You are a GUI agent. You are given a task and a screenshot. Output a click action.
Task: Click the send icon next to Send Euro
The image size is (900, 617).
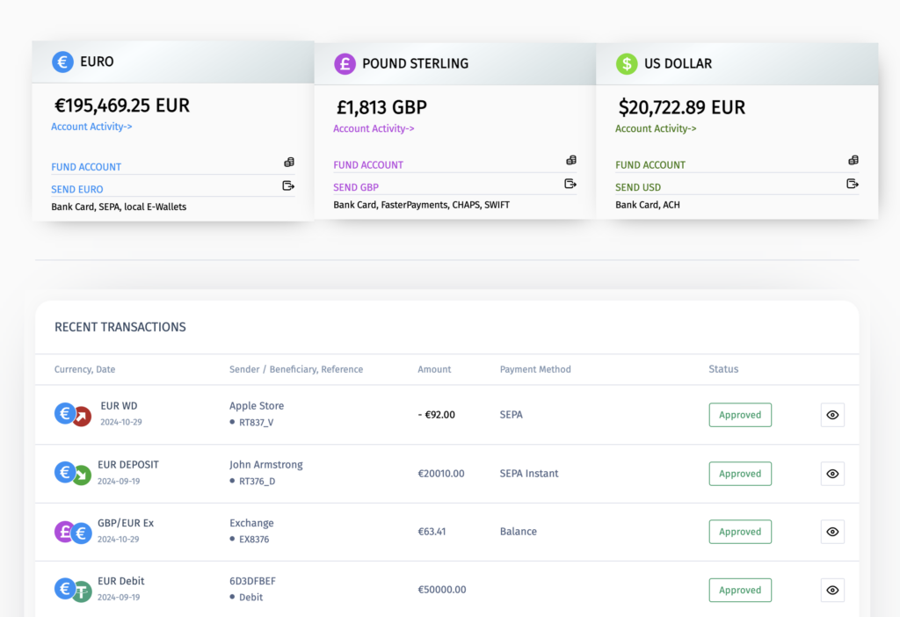(288, 185)
